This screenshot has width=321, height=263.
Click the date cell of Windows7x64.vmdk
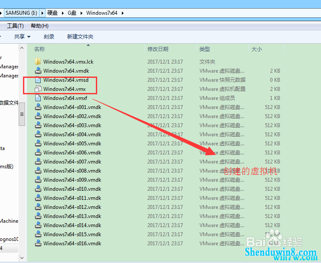click(165, 71)
